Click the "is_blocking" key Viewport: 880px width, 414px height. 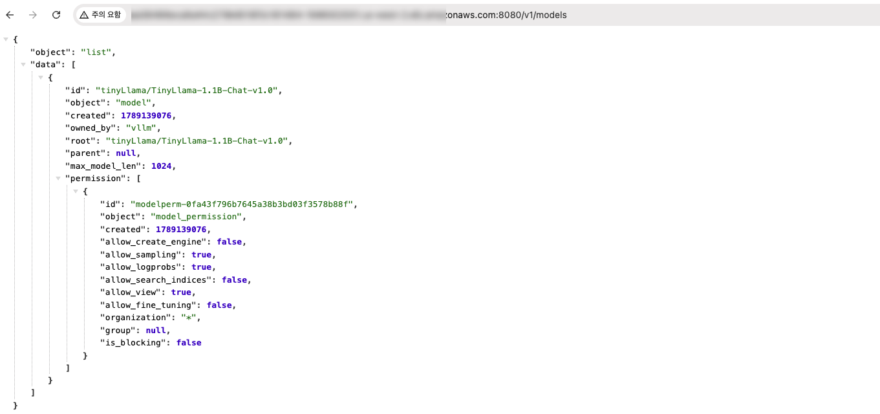click(133, 343)
